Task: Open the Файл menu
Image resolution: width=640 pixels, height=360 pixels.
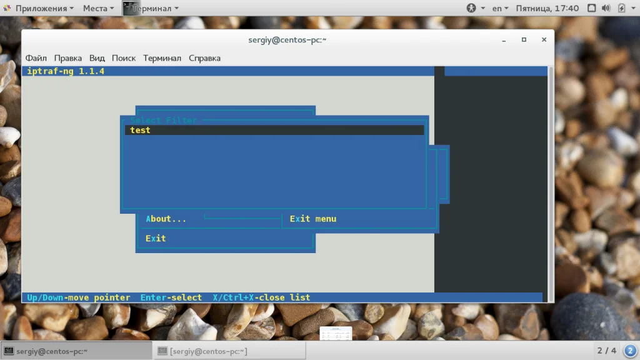Action: point(36,58)
